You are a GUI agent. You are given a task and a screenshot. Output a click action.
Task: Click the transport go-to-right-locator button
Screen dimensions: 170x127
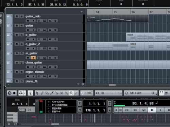(x=80, y=110)
